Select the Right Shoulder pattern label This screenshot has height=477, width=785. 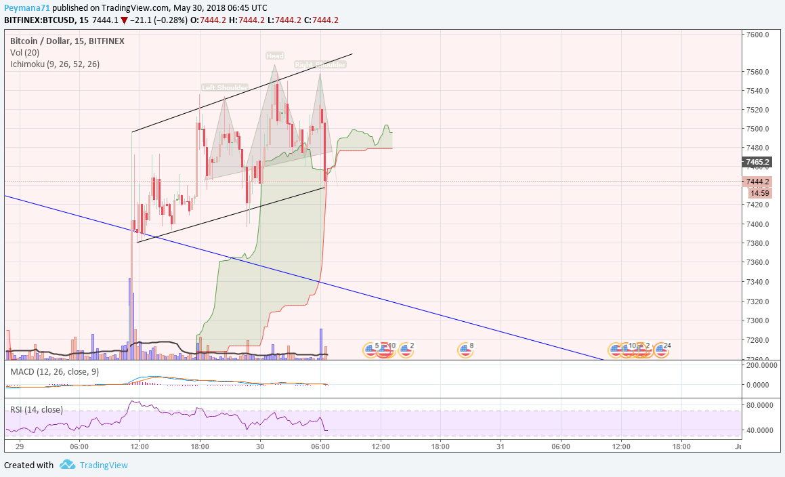point(320,64)
